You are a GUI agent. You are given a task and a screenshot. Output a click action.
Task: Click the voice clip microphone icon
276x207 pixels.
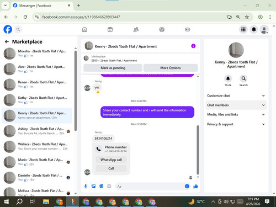click(86, 187)
